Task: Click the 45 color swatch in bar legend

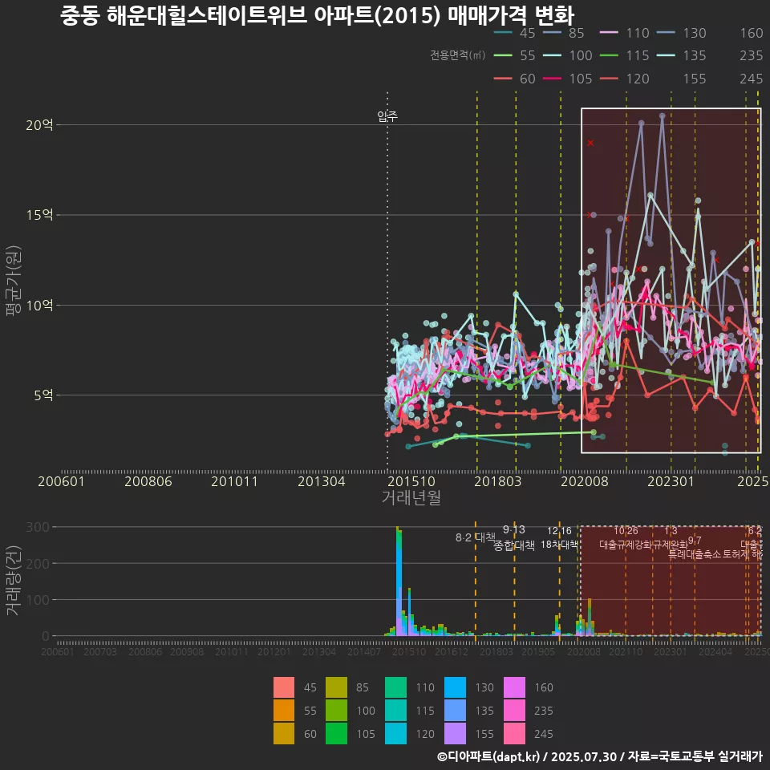Action: point(284,687)
